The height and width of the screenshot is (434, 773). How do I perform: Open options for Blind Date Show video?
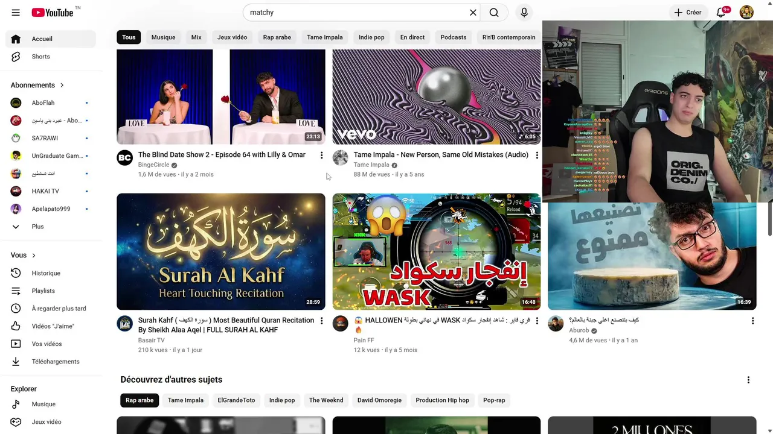pyautogui.click(x=321, y=156)
